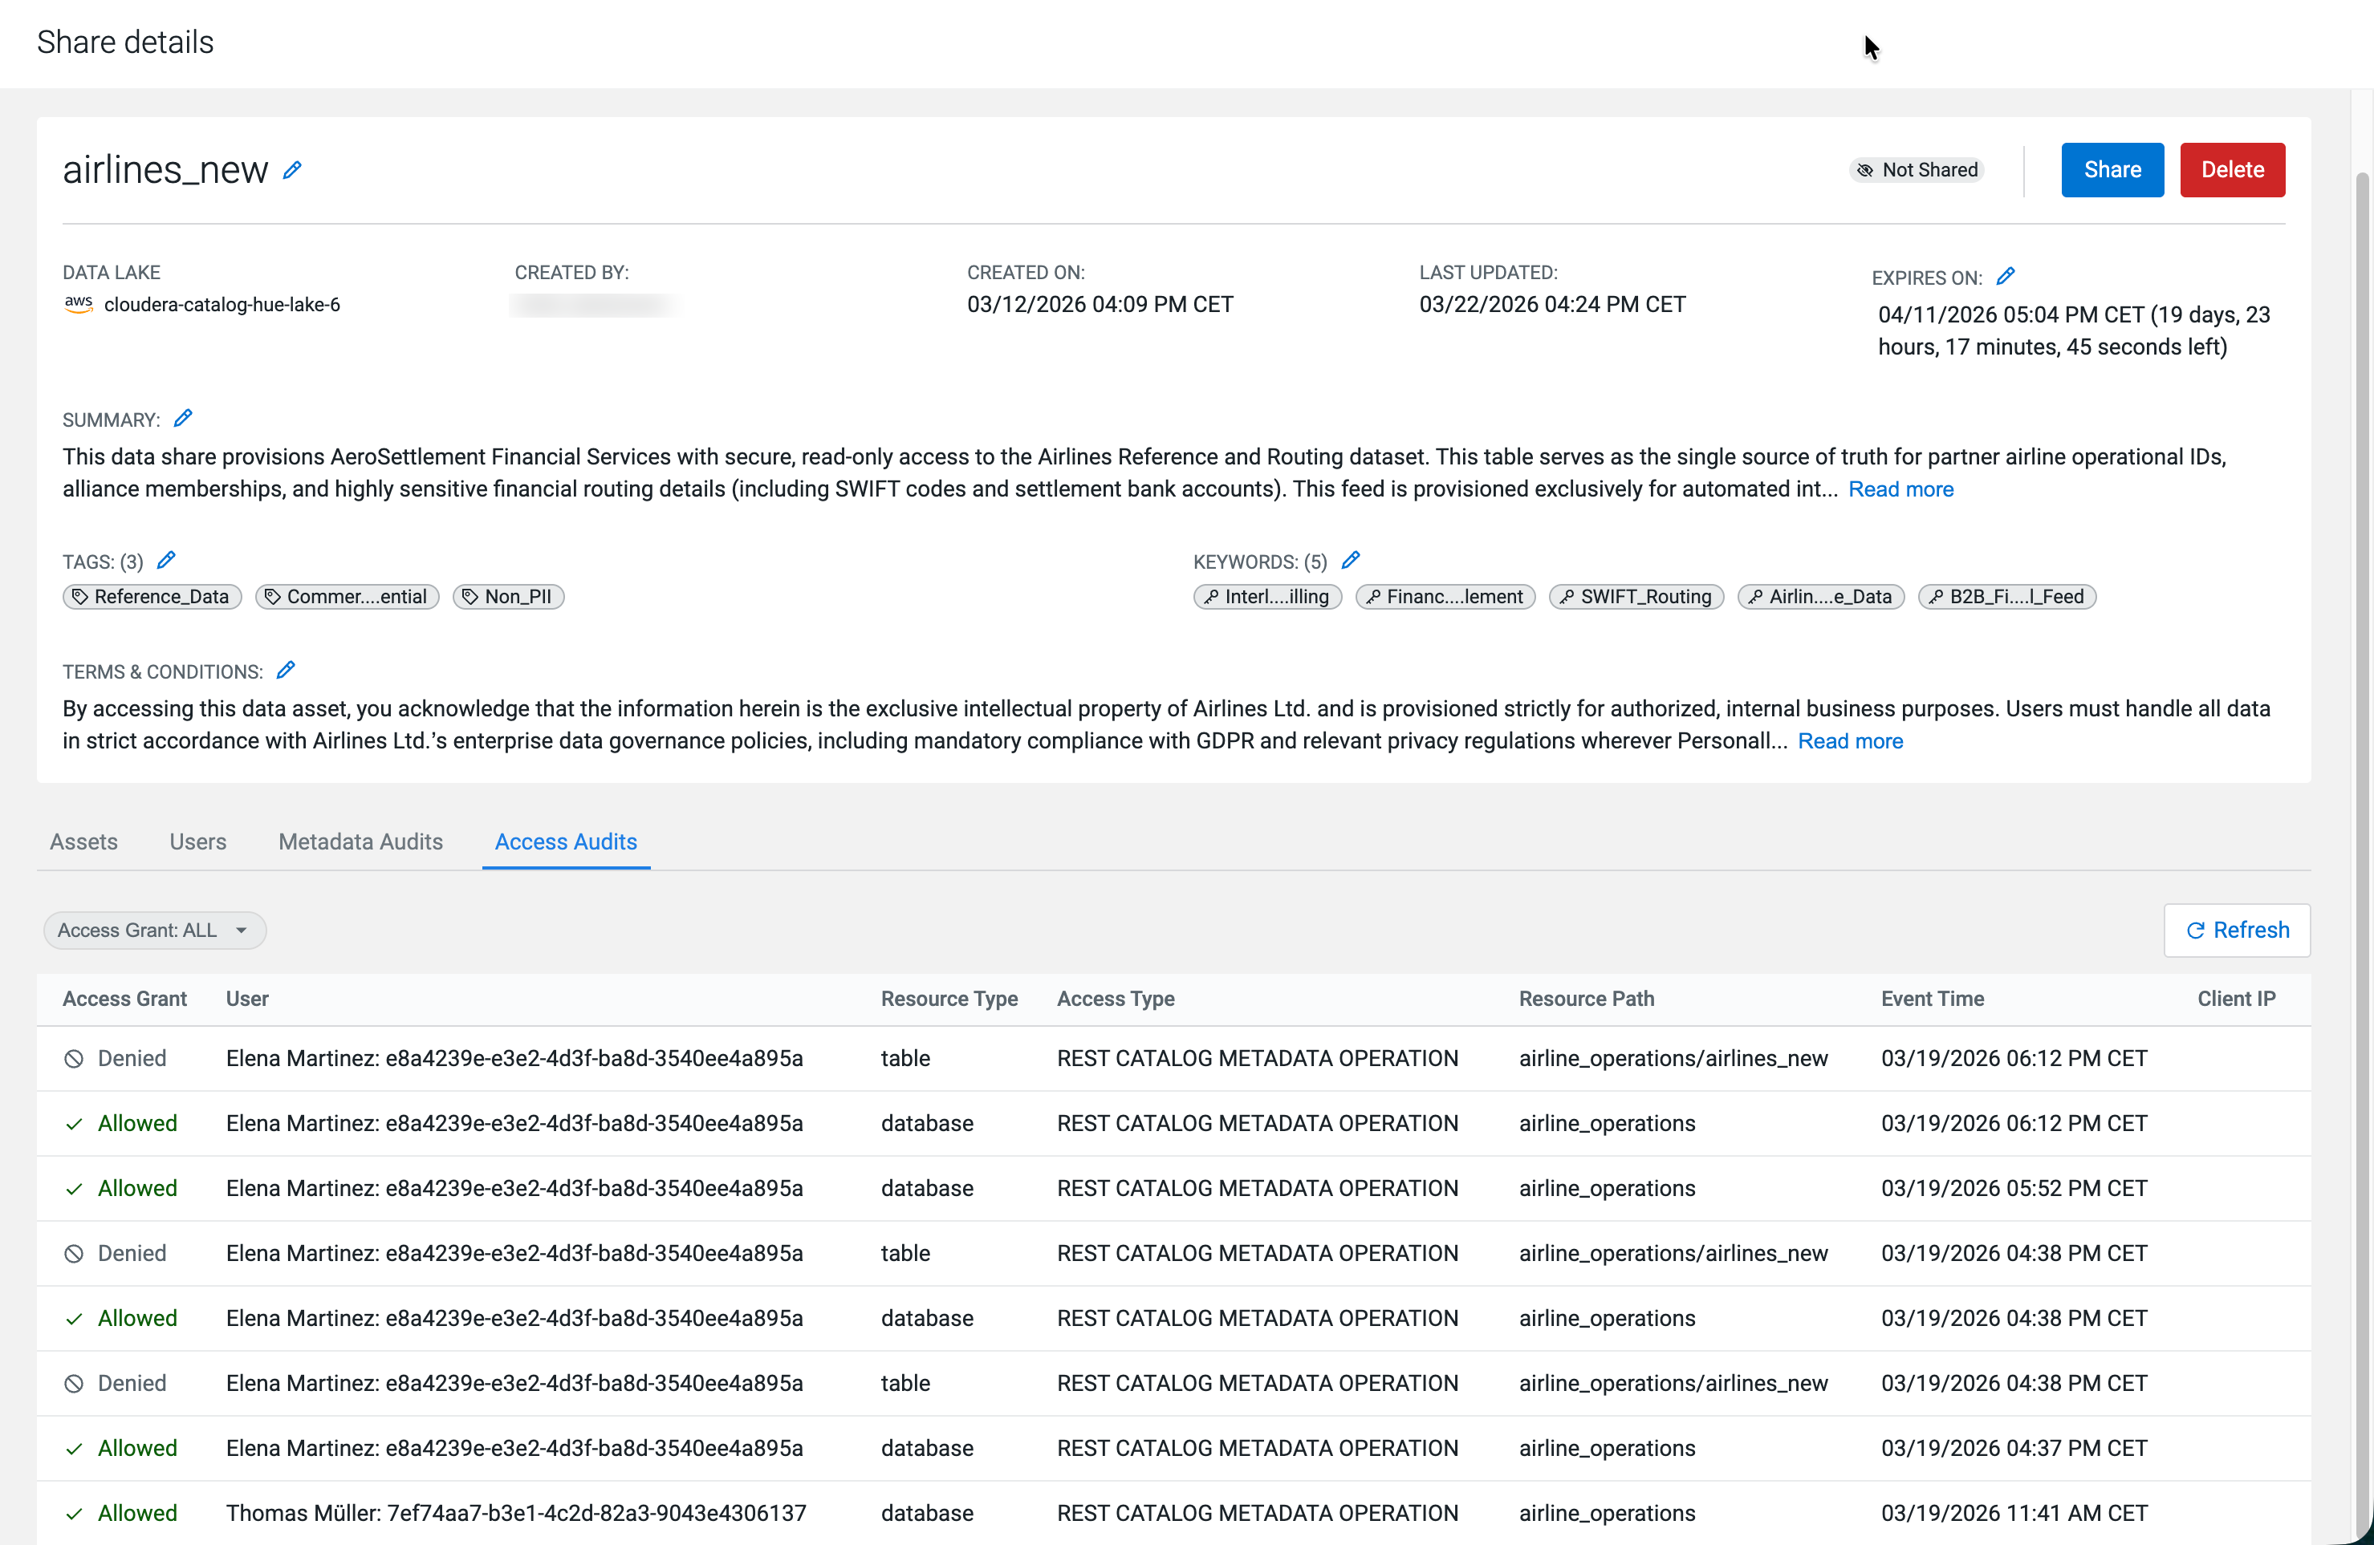Select the Users tab
The image size is (2374, 1545).
pyautogui.click(x=197, y=841)
